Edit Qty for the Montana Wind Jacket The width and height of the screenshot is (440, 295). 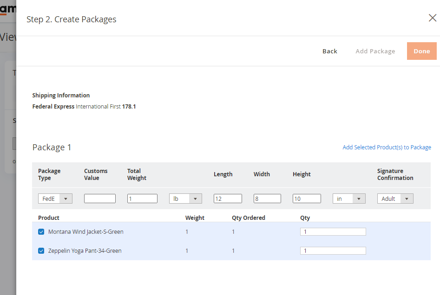point(333,231)
